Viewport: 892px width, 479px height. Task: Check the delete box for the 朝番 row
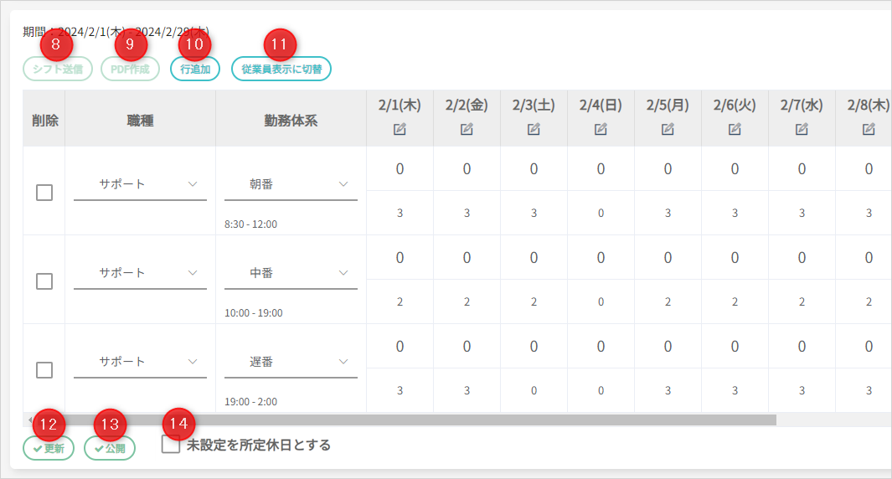44,193
